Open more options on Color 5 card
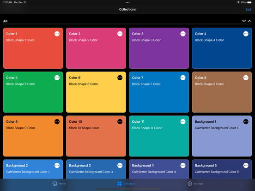The width and height of the screenshot is (255, 191). point(57,78)
